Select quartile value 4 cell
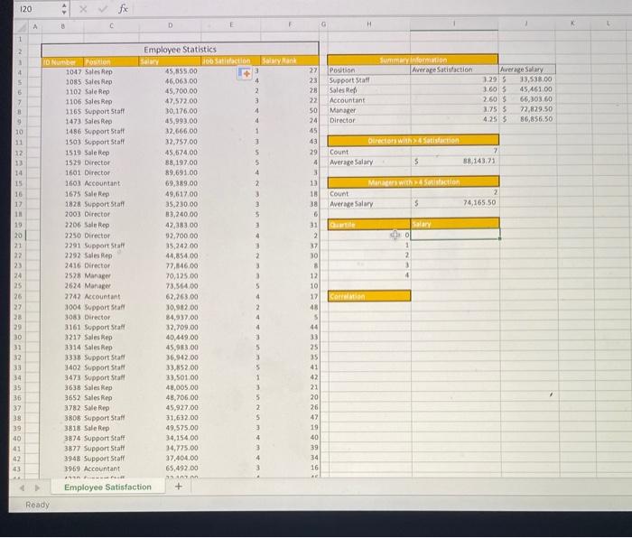The height and width of the screenshot is (538, 632). pos(368,275)
